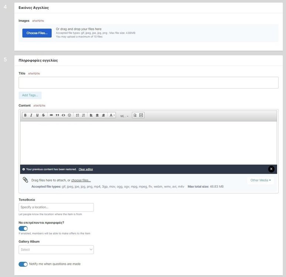Open the text color dropdown

click(x=112, y=115)
